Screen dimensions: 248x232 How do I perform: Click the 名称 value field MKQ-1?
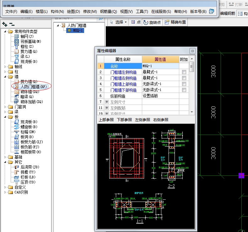click(160, 66)
